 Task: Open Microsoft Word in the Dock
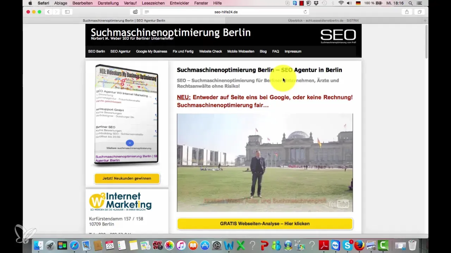229,245
